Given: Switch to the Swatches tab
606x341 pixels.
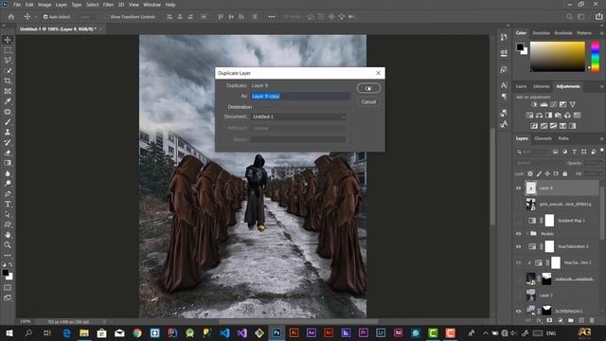Looking at the screenshot, I should tap(541, 33).
